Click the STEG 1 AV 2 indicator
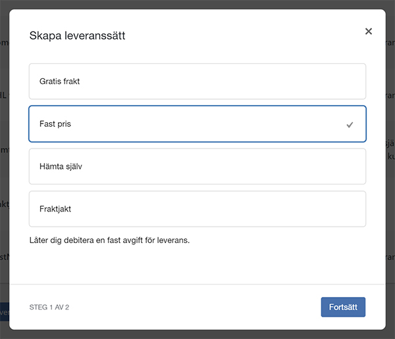 click(x=49, y=307)
